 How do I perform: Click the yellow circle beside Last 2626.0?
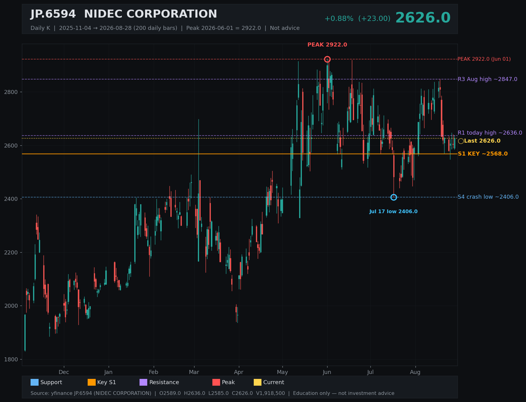[461, 141]
